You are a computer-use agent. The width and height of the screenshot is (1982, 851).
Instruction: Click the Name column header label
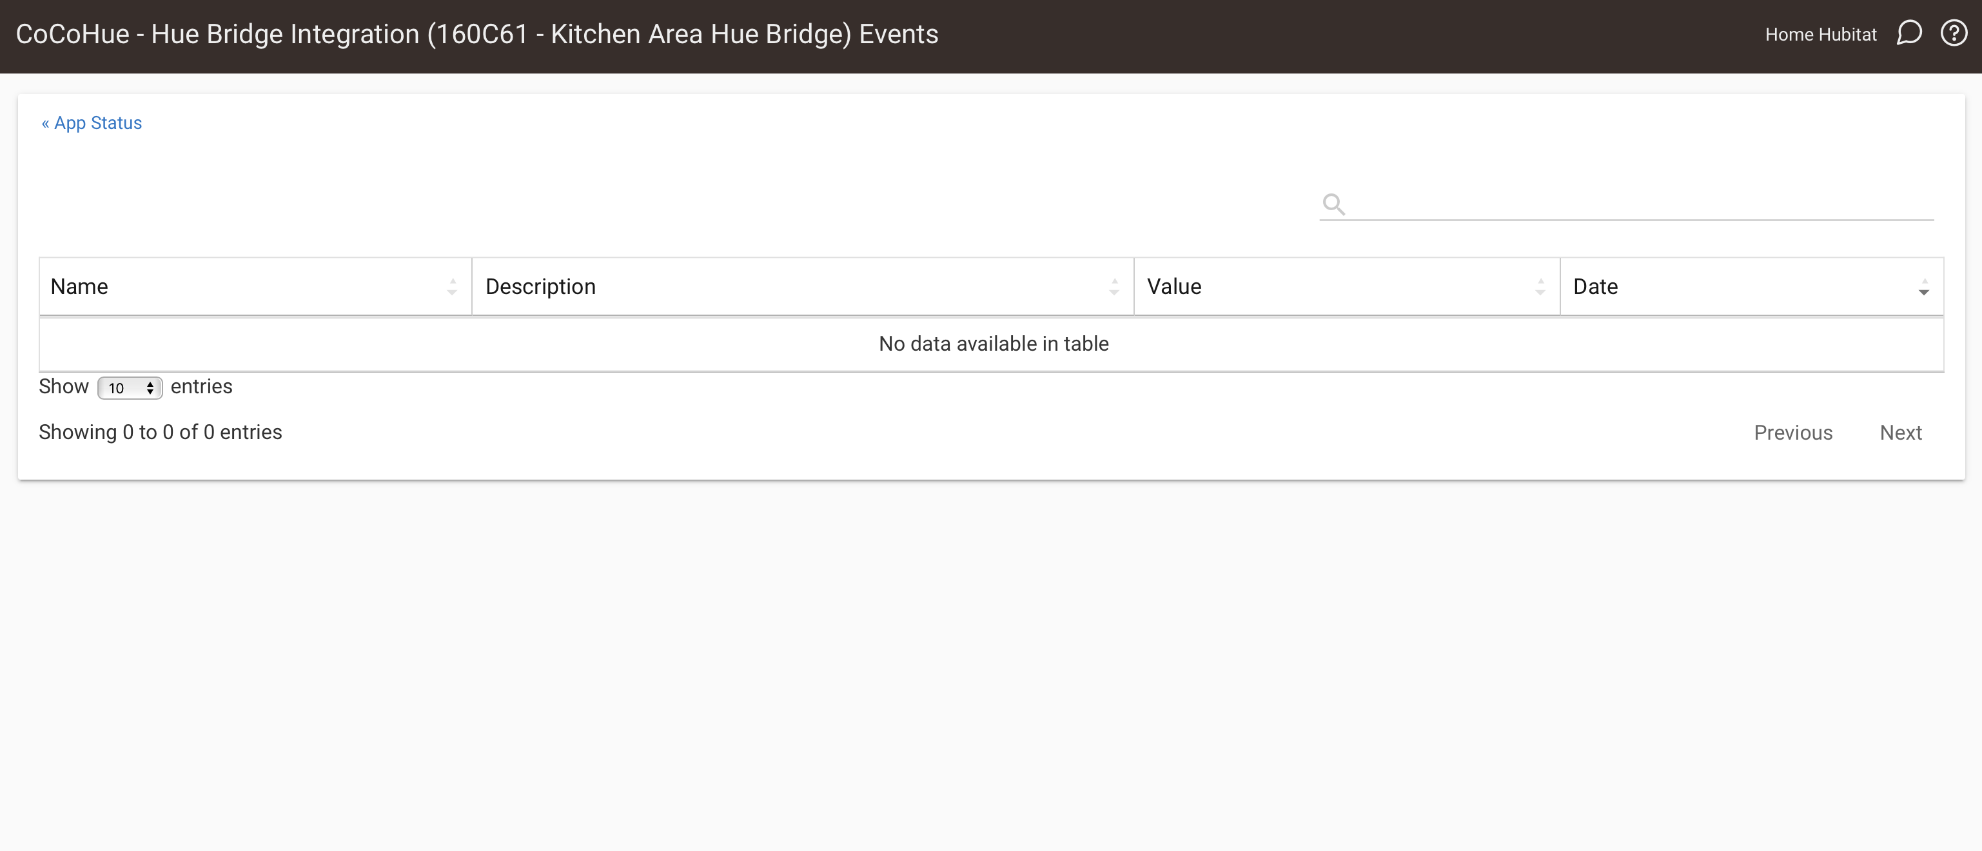79,287
